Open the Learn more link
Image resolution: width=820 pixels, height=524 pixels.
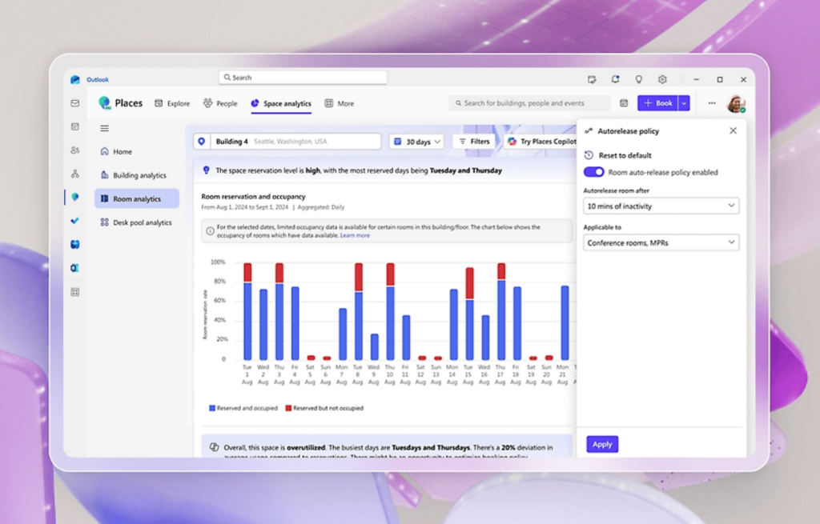(x=355, y=236)
